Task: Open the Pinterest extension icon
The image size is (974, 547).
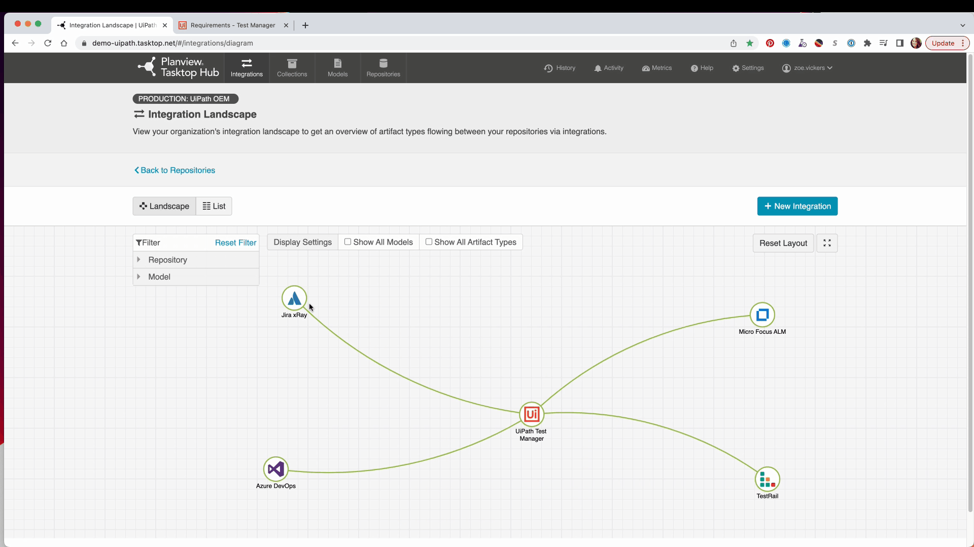Action: click(x=770, y=43)
